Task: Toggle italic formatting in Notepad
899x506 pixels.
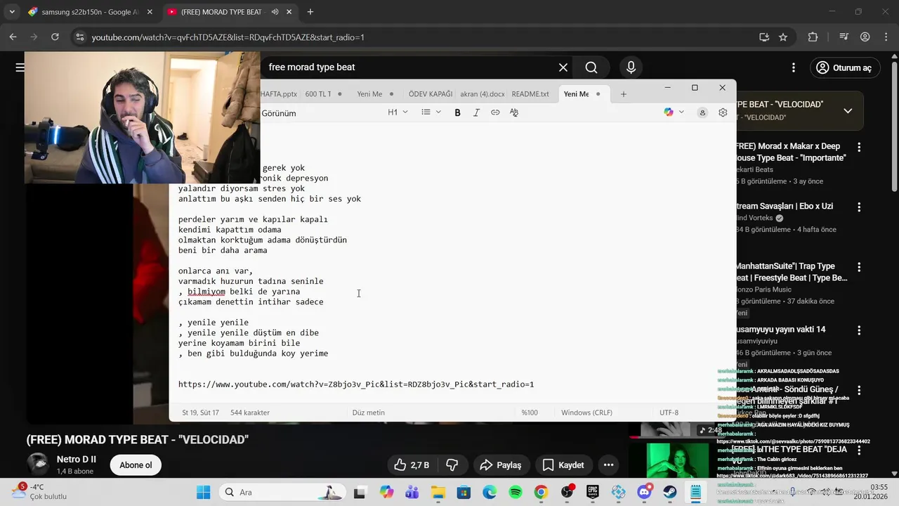Action: (x=476, y=112)
